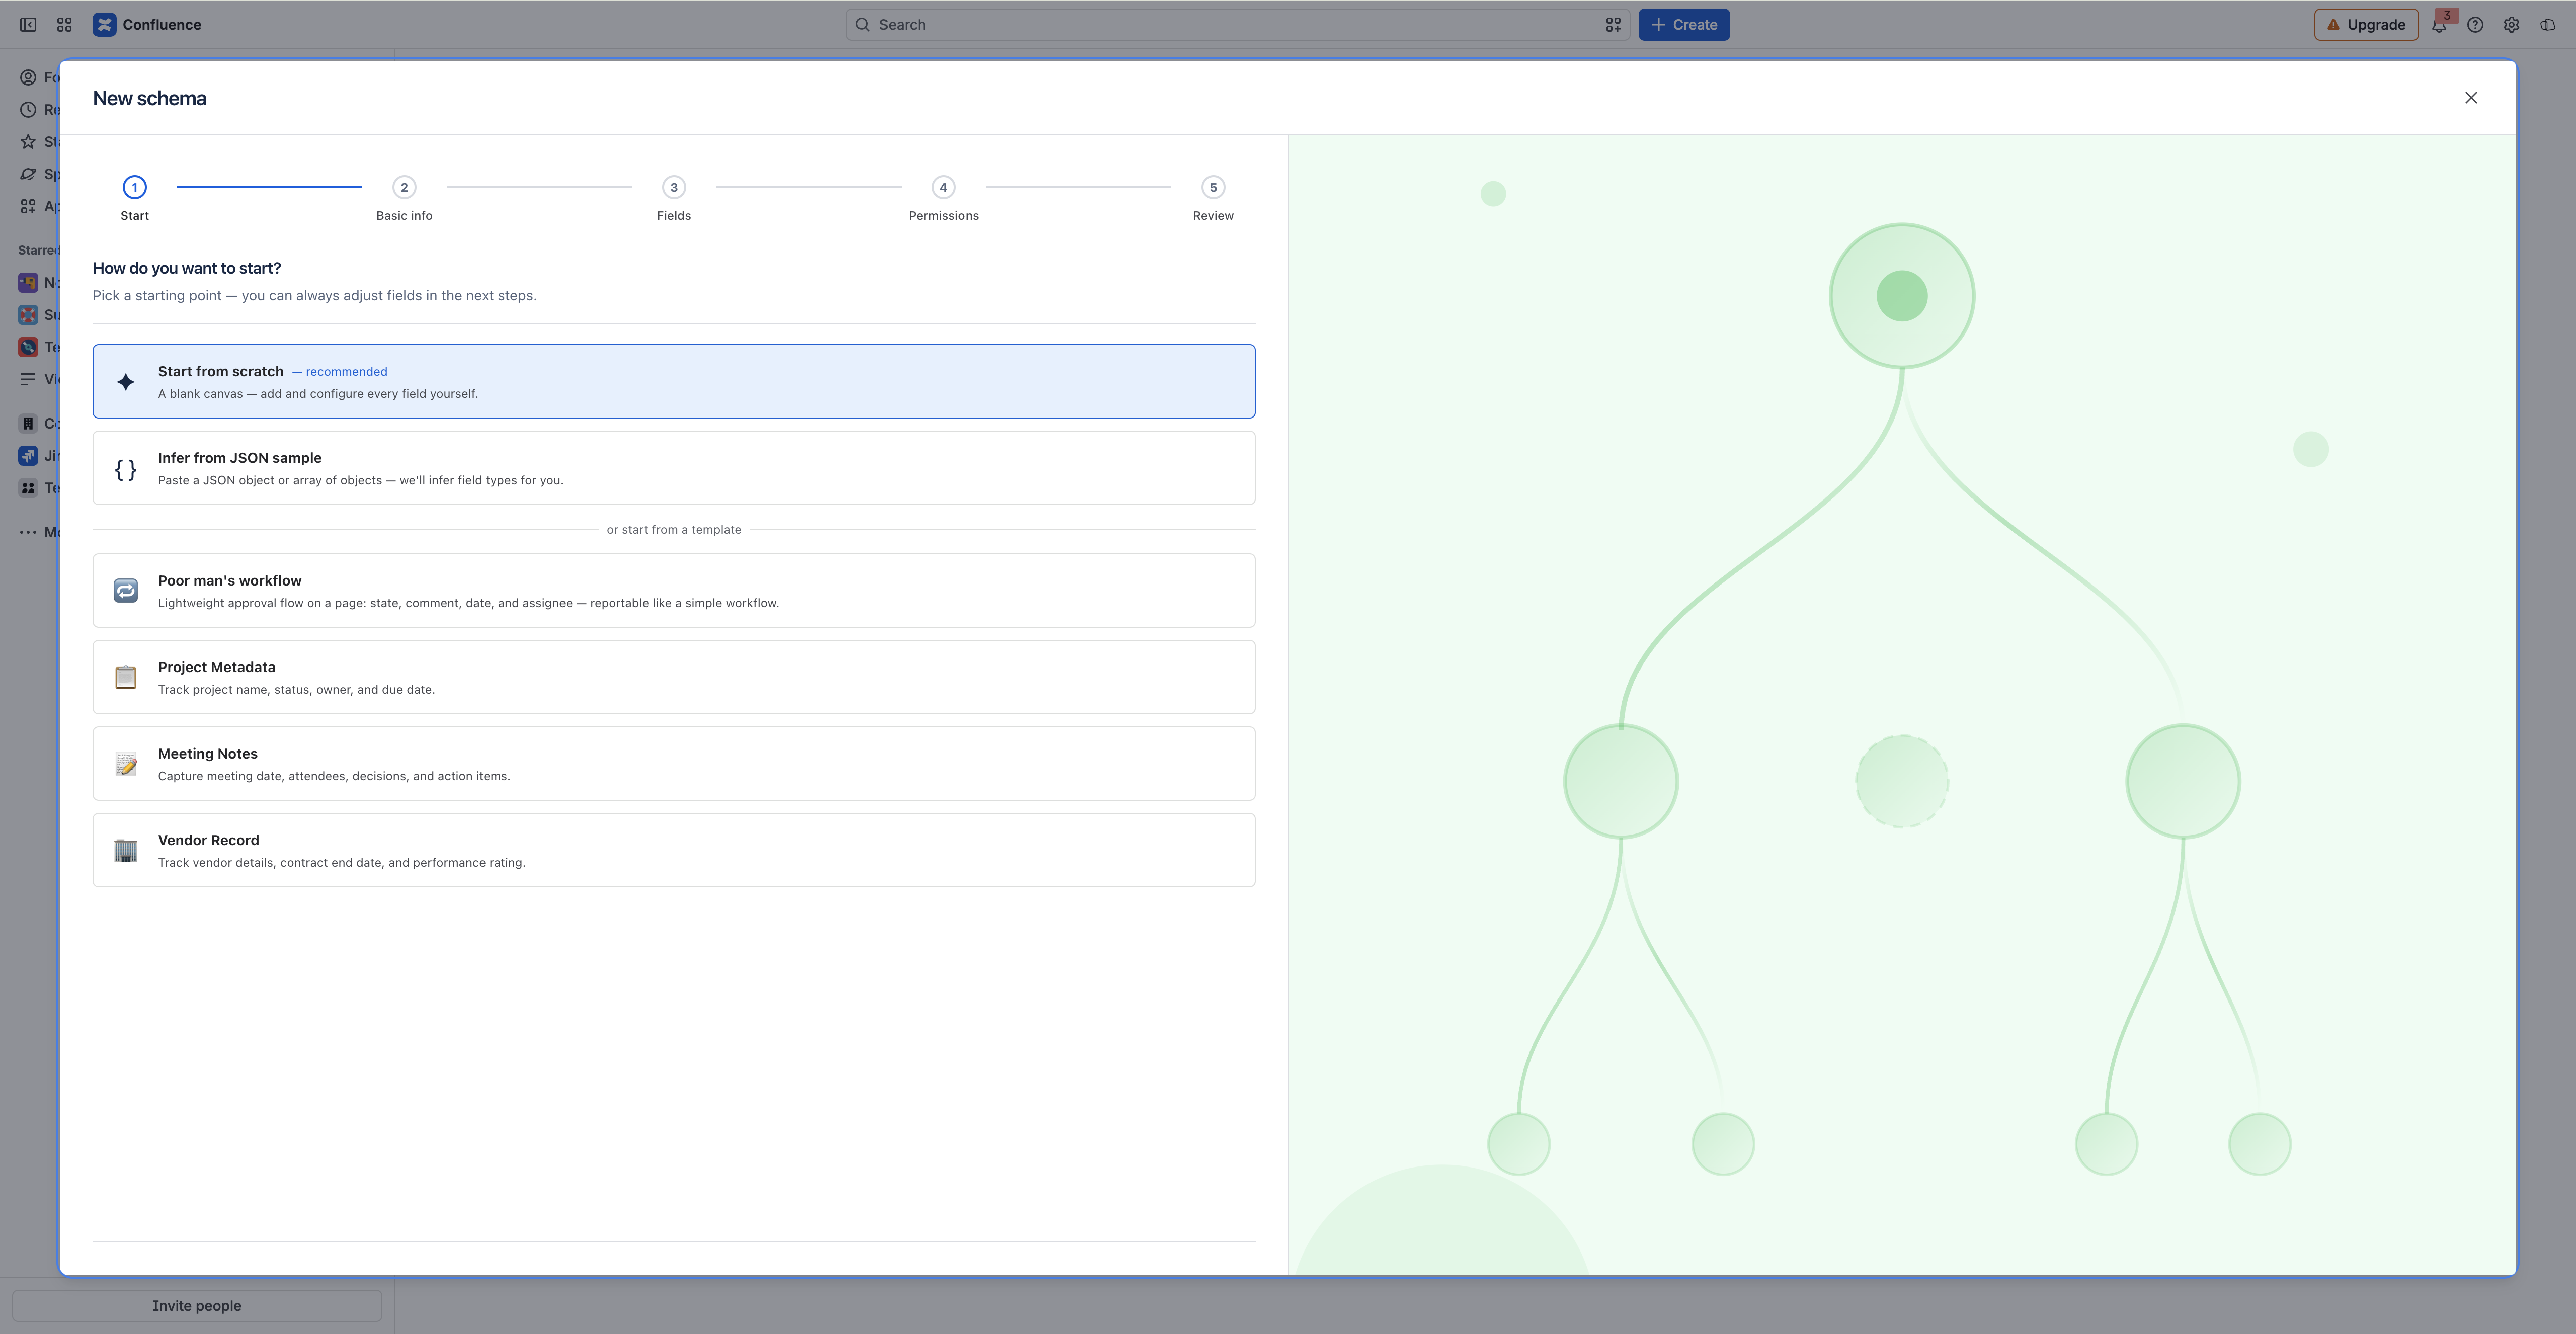Click the curly braces JSON icon

126,469
